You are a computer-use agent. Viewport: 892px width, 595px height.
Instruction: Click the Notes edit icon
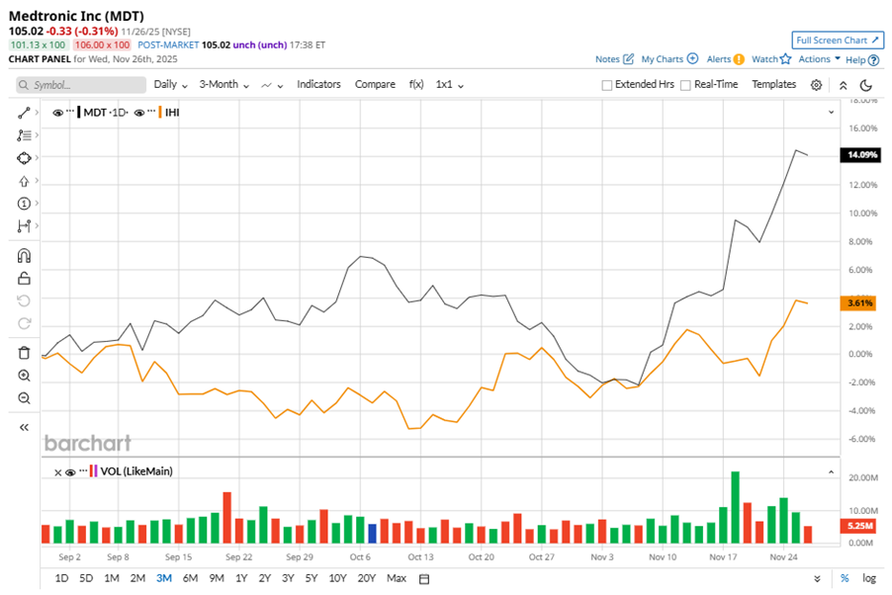[628, 58]
